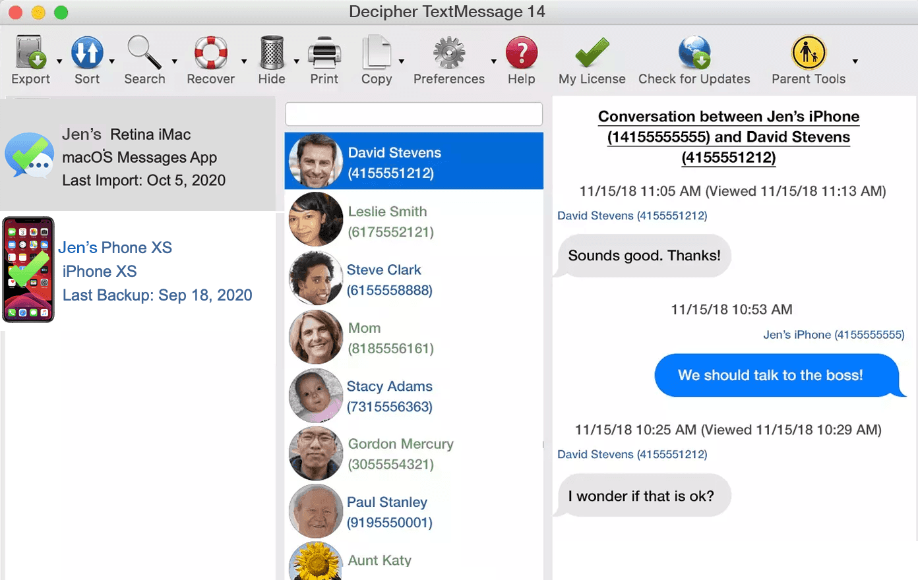This screenshot has height=580, width=918.
Task: Click the Last Import: Oct 5, 2020 text
Action: (144, 181)
